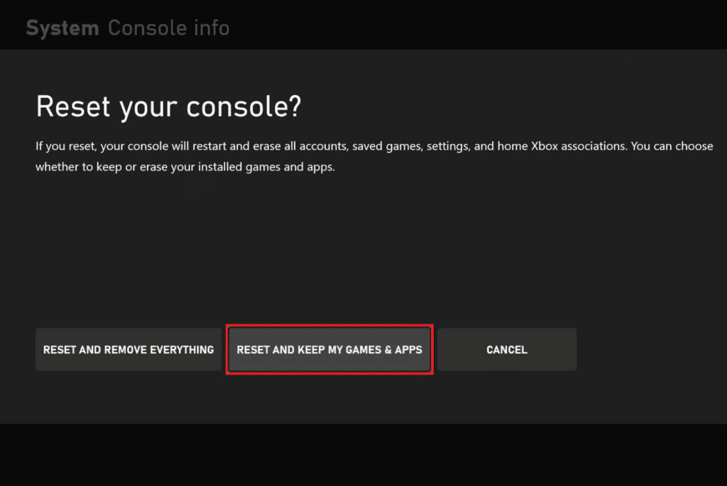Screen dimensions: 727x486
Task: Select the Console info header tab
Action: (x=168, y=27)
